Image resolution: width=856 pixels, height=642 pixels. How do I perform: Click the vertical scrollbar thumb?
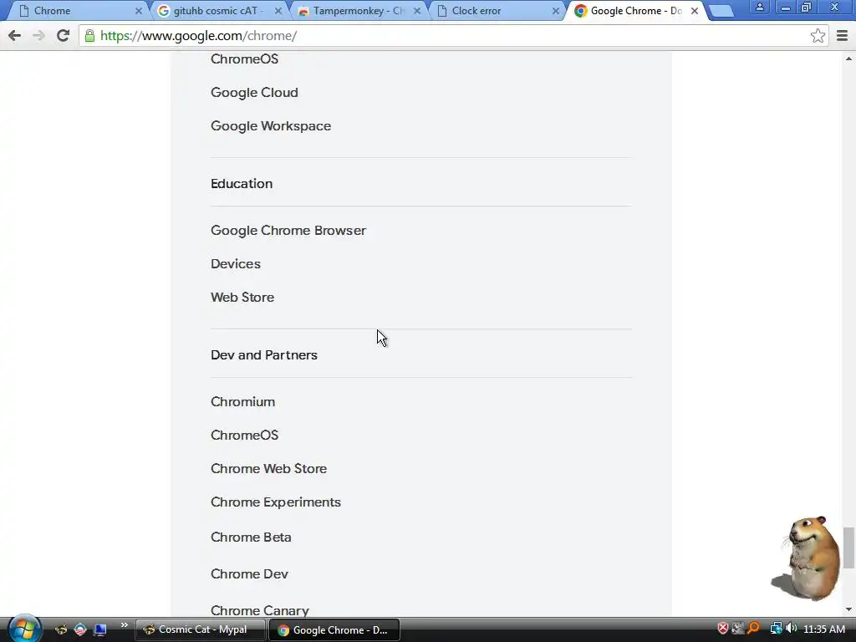[848, 548]
